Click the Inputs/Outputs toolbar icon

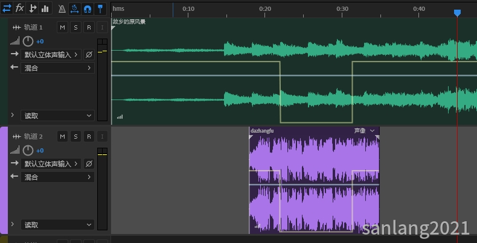(x=7, y=8)
